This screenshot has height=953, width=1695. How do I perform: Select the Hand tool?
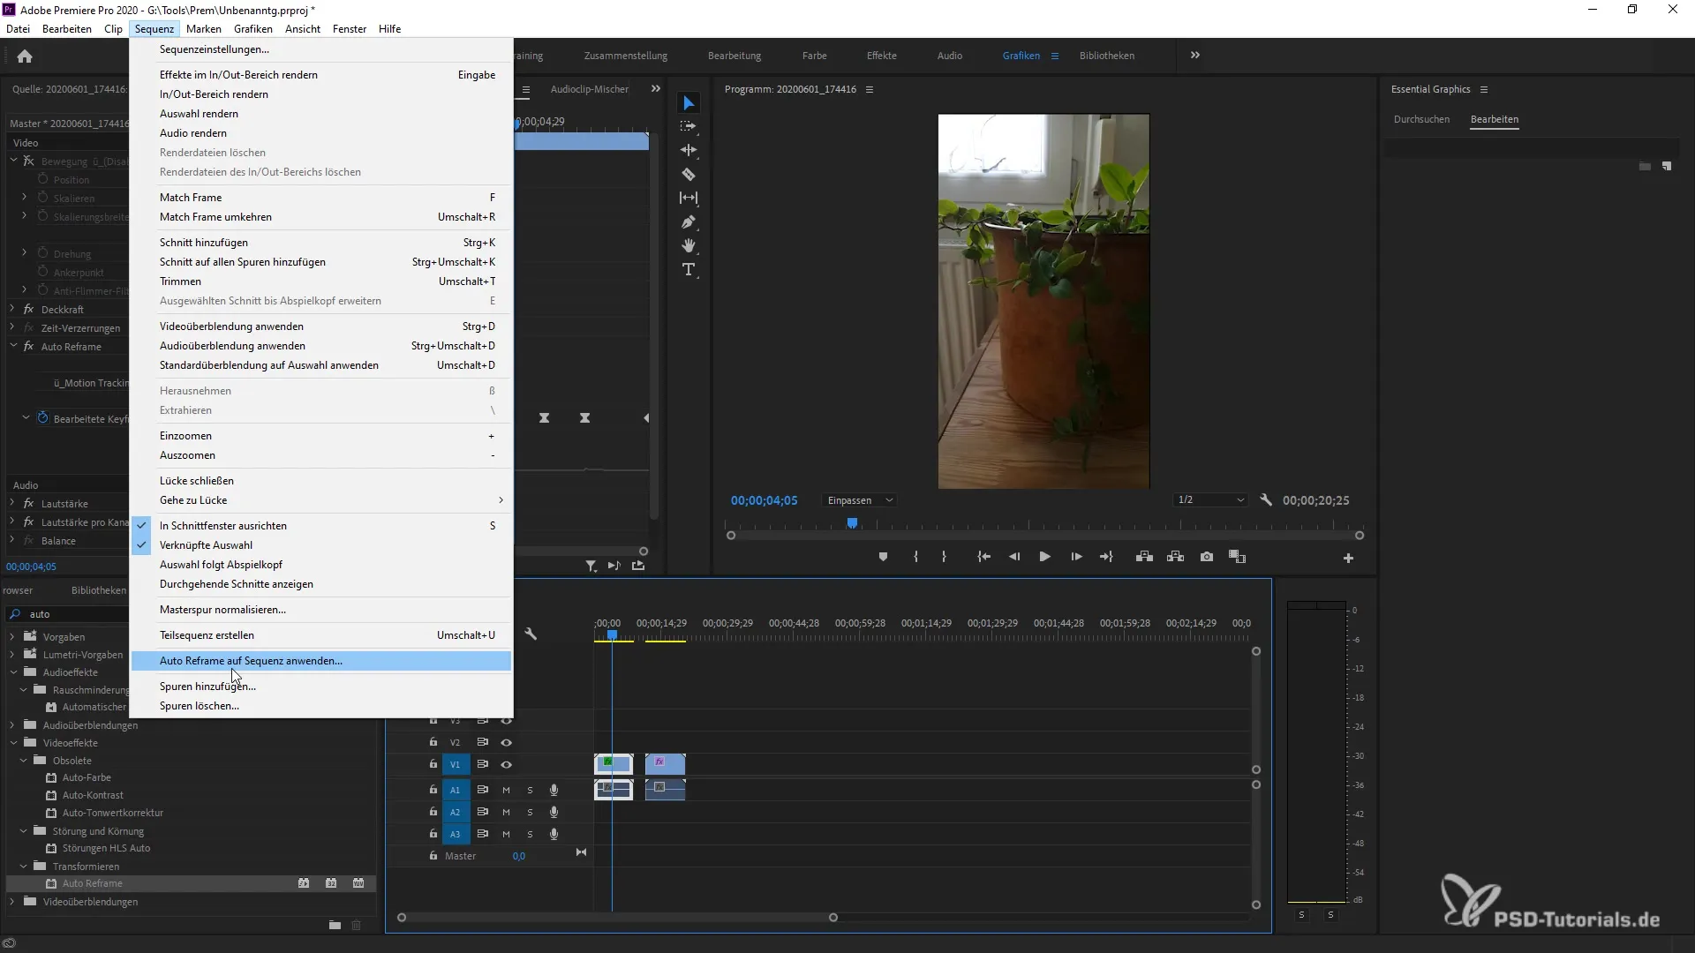[x=689, y=246]
